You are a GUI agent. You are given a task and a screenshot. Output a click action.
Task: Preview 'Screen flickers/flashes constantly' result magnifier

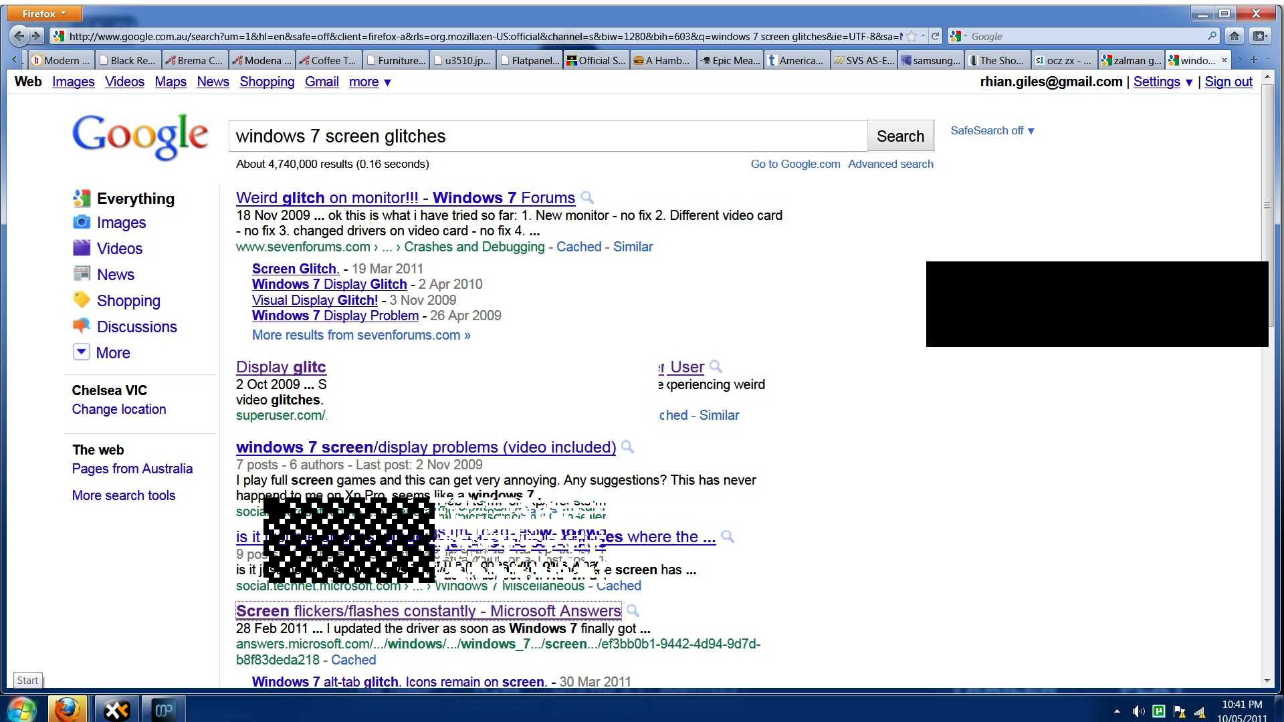coord(633,610)
